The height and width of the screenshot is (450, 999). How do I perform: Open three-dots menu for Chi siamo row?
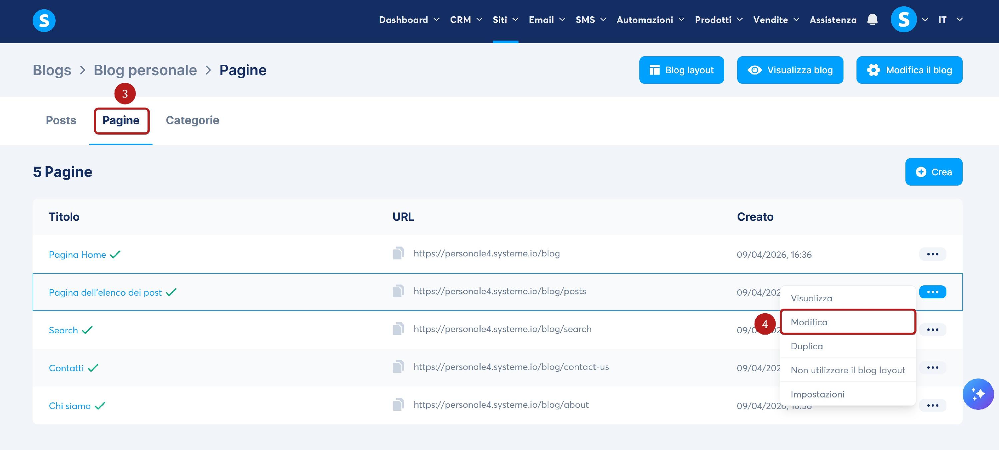click(932, 405)
